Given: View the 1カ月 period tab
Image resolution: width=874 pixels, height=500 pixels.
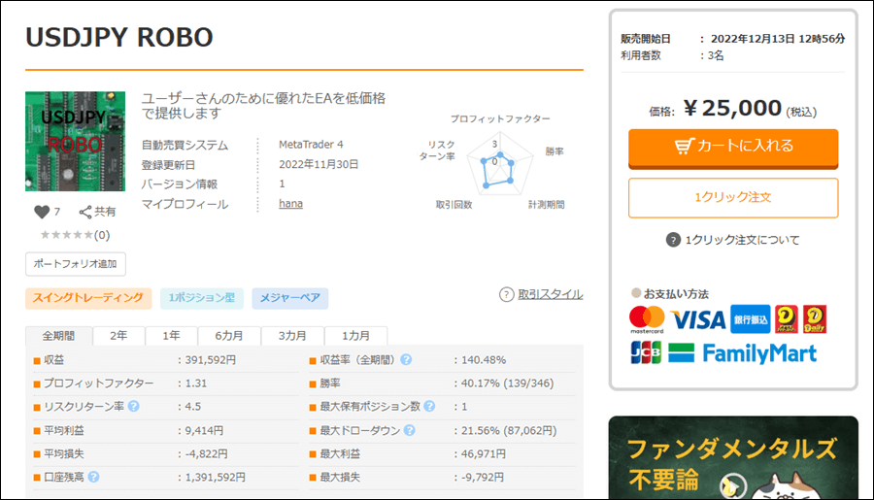Looking at the screenshot, I should [355, 336].
